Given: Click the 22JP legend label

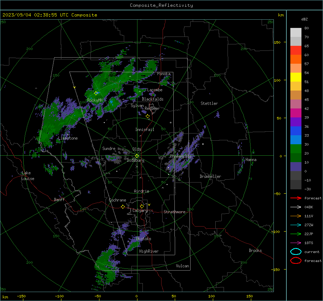Looking at the screenshot, I should (x=309, y=234).
